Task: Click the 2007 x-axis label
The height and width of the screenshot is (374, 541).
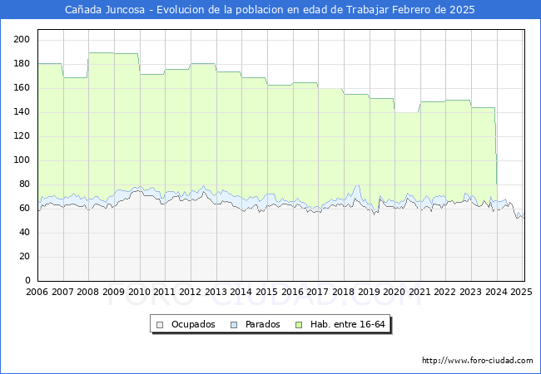Action: point(62,292)
